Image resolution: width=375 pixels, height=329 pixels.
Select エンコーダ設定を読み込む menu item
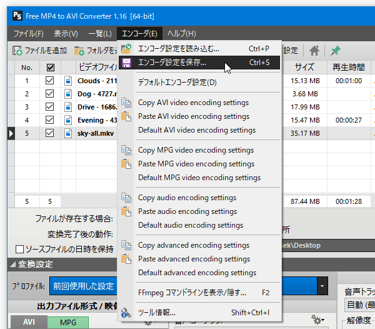tap(199, 49)
